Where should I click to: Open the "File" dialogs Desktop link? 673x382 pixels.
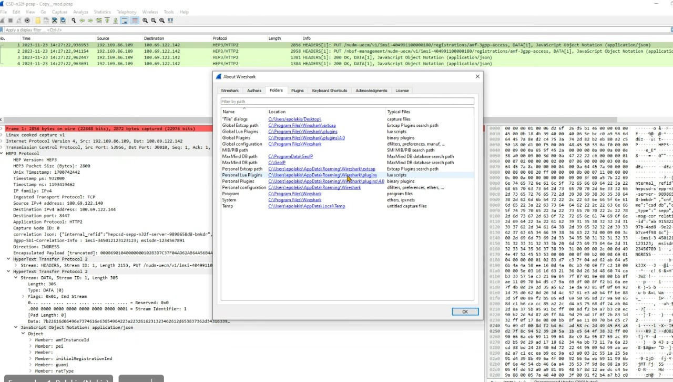294,119
